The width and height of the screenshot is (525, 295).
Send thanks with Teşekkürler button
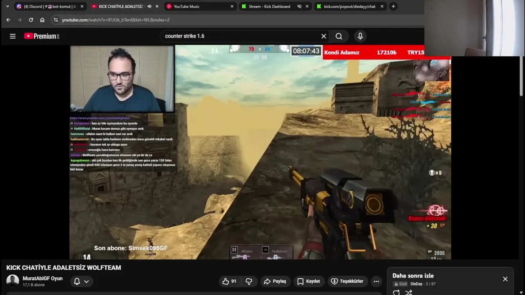(x=347, y=281)
